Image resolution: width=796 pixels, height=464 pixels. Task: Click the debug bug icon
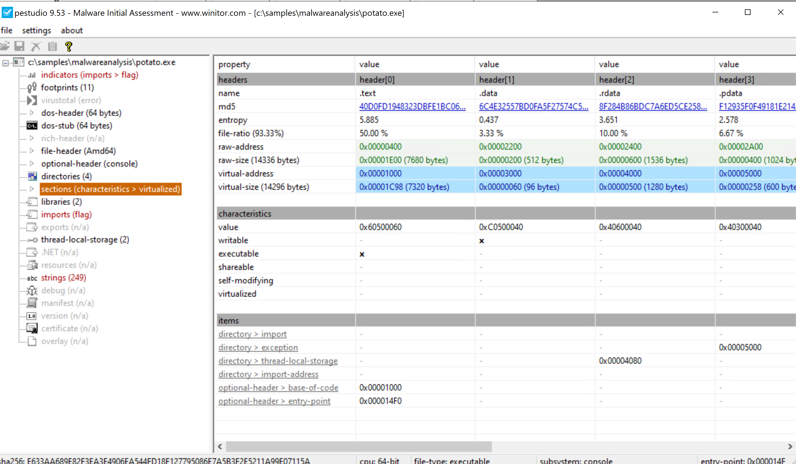[x=32, y=291]
